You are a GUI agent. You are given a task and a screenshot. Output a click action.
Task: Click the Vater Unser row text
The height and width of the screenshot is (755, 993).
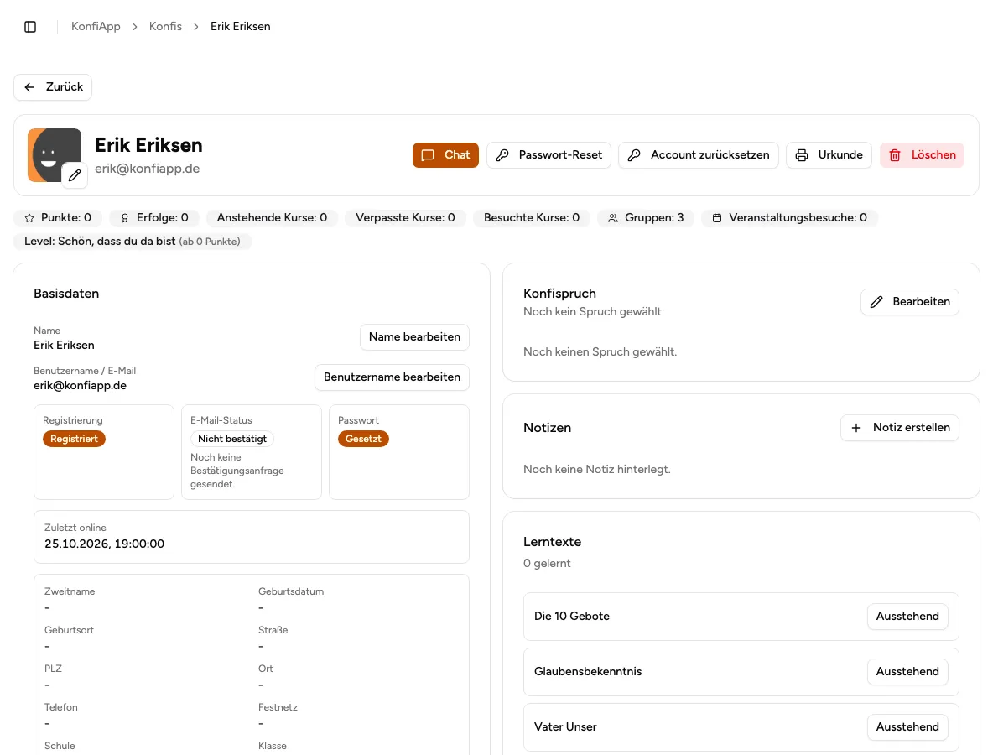tap(565, 727)
